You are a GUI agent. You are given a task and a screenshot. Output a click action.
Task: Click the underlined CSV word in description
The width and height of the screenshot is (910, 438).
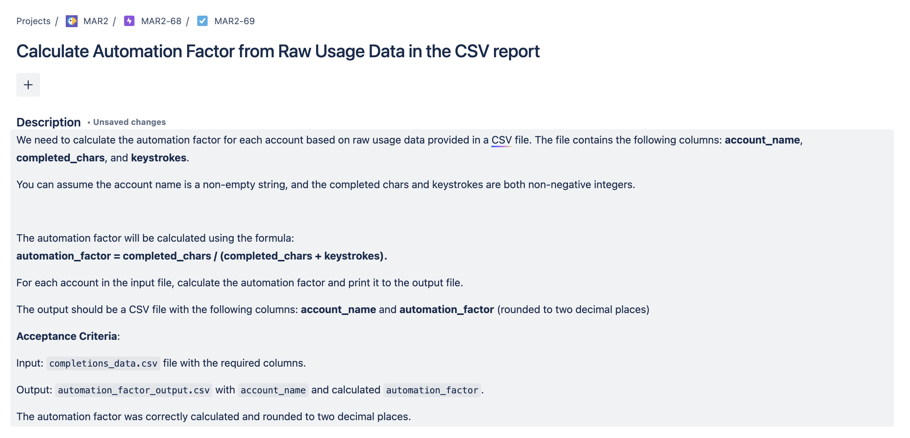pos(501,140)
